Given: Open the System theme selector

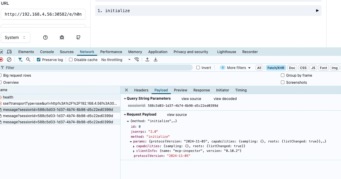Looking at the screenshot, I should point(15,37).
